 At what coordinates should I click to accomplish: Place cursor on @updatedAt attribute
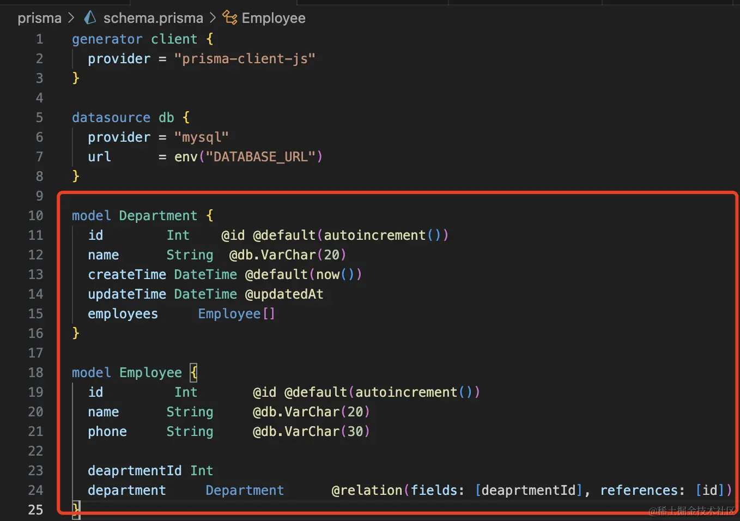click(284, 294)
